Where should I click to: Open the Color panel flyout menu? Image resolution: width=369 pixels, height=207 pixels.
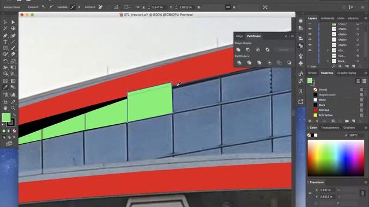(366, 128)
